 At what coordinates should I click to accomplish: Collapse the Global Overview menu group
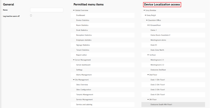click(x=74, y=10)
